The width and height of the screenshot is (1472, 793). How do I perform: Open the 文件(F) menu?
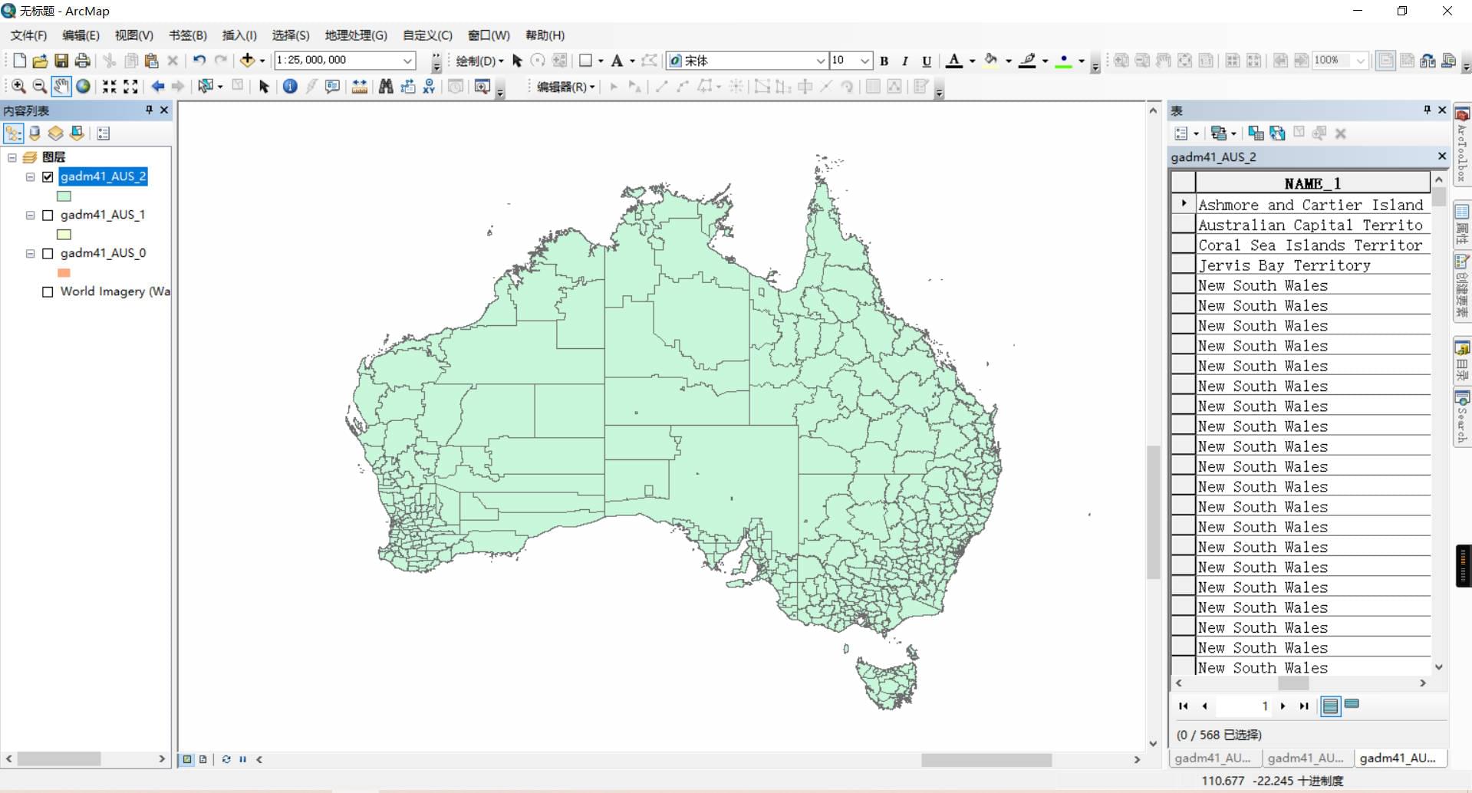(29, 35)
